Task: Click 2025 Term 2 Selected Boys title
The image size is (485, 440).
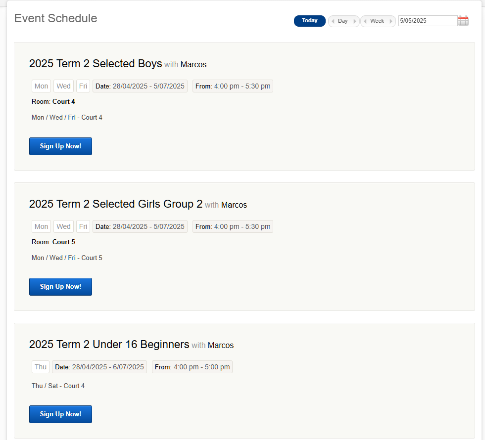Action: tap(96, 63)
